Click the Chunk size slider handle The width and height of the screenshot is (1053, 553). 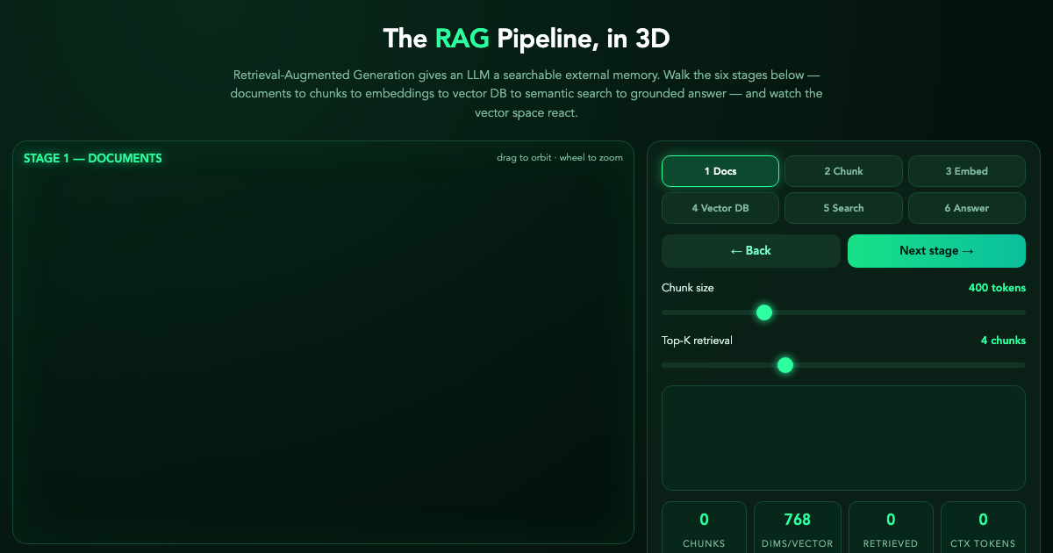(x=764, y=312)
